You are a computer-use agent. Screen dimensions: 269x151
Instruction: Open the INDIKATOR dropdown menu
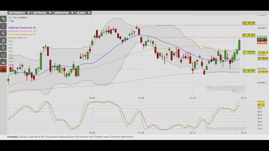[64, 13]
